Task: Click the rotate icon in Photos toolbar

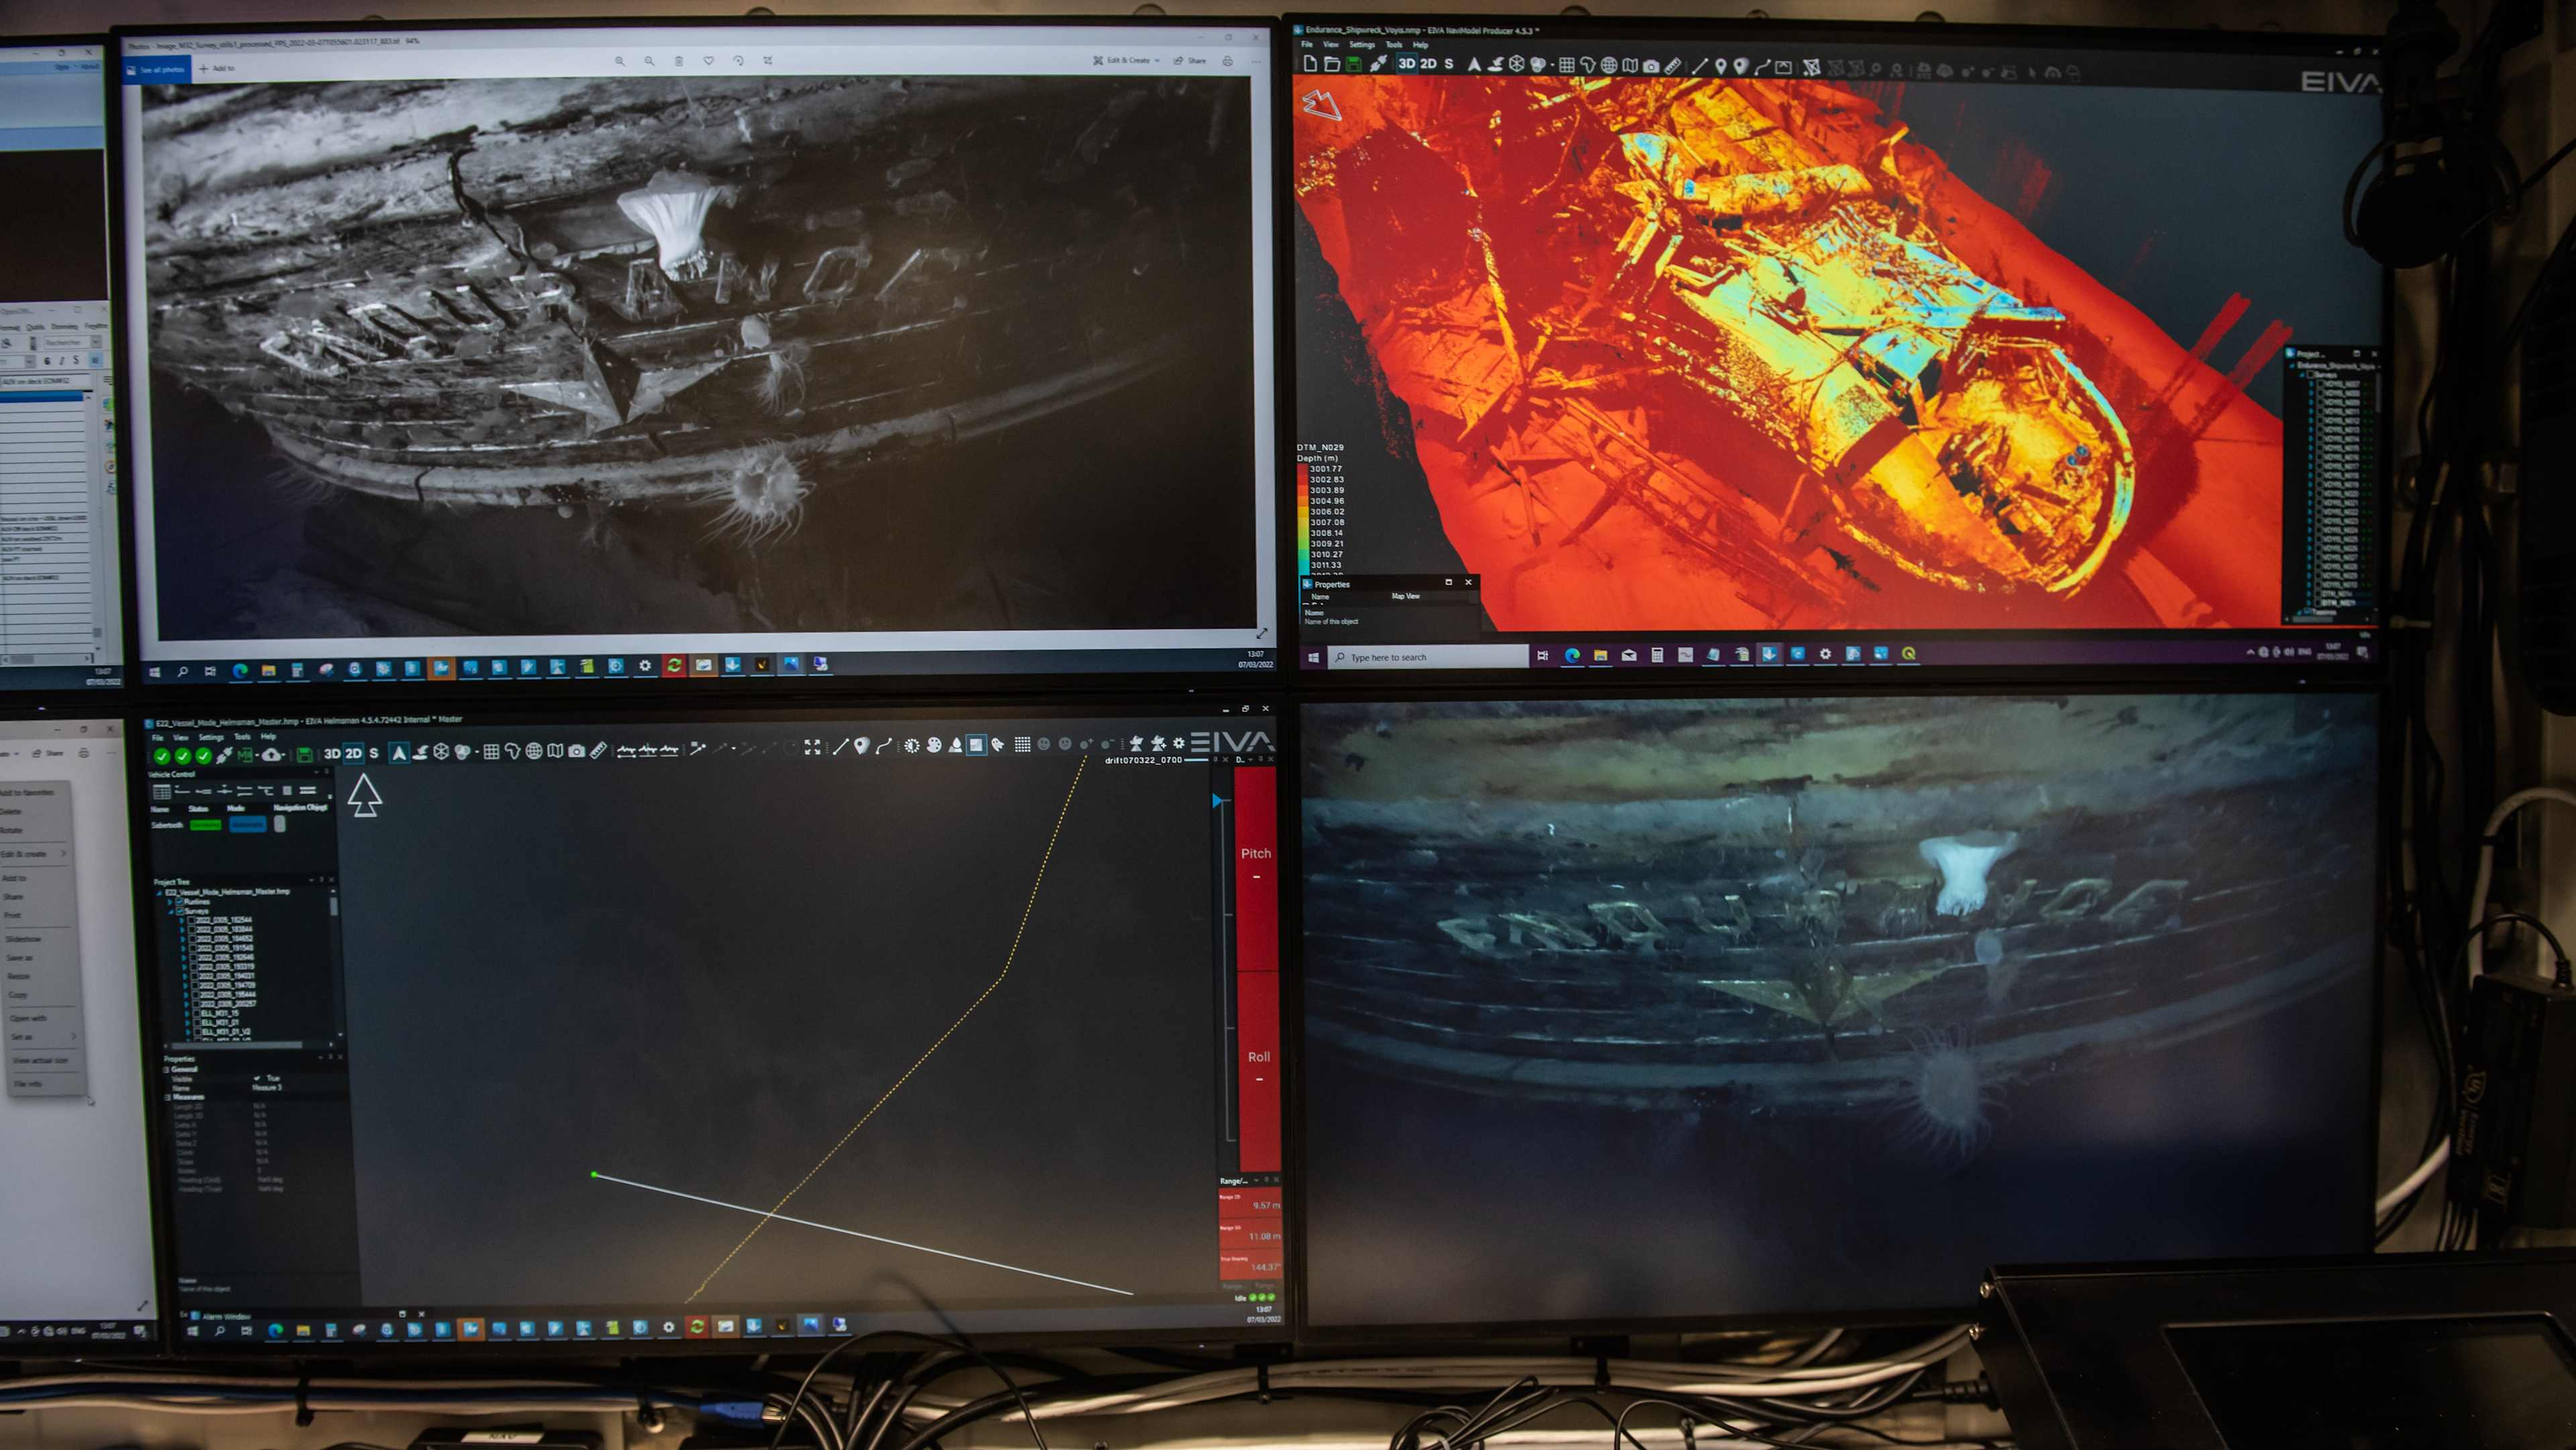Action: click(738, 61)
